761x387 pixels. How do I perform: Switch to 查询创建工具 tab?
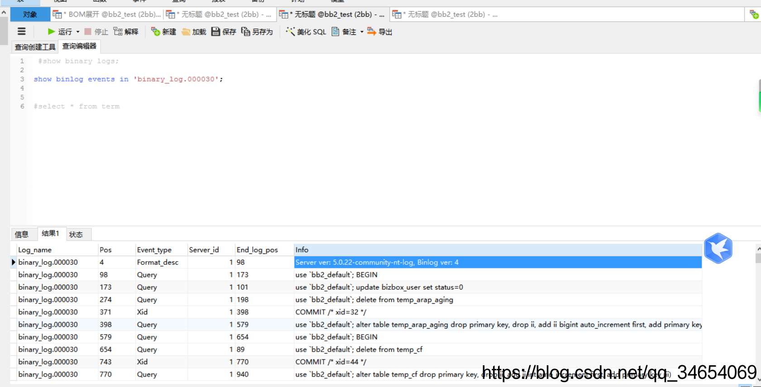click(35, 47)
